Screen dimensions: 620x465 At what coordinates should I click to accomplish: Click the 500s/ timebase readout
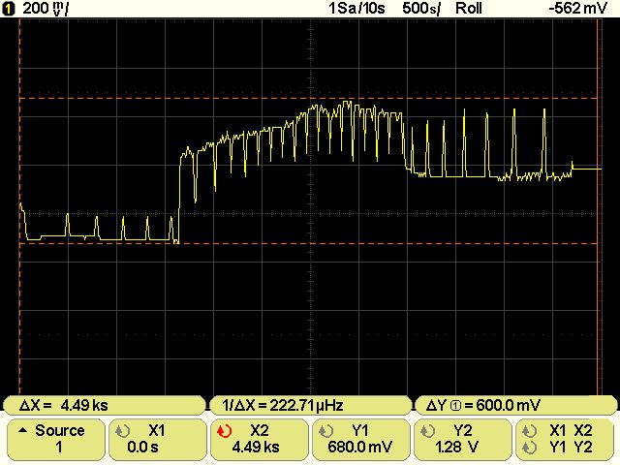click(x=421, y=9)
